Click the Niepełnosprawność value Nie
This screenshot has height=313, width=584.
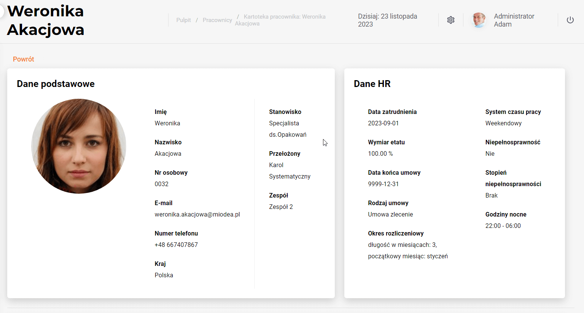[490, 153]
